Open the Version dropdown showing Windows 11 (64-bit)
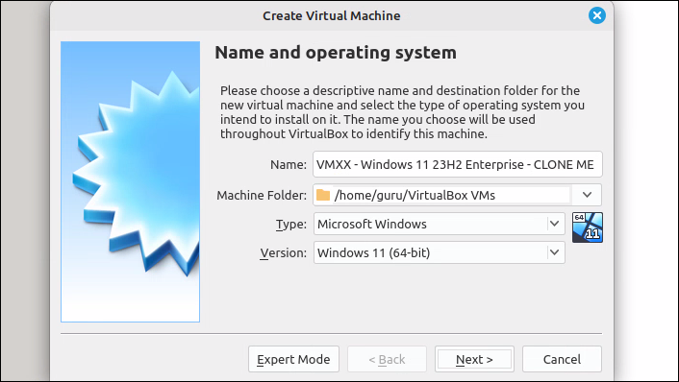The height and width of the screenshot is (382, 679). point(440,252)
